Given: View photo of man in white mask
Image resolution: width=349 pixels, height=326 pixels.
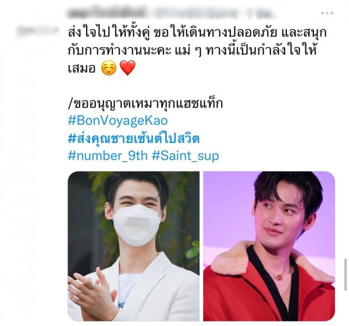Looking at the screenshot, I should click(x=134, y=246).
